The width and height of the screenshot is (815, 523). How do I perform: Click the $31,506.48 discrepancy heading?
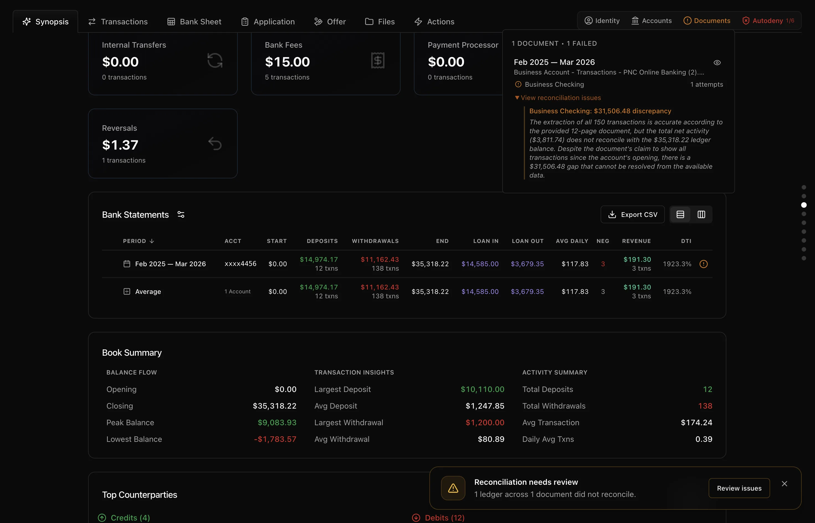coord(600,111)
